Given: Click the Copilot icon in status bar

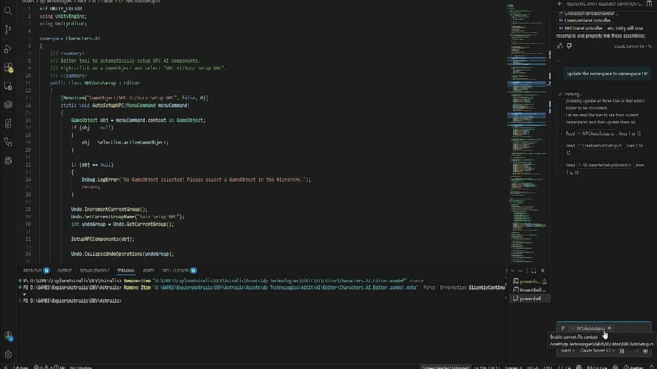Looking at the screenshot, I should click(578, 367).
